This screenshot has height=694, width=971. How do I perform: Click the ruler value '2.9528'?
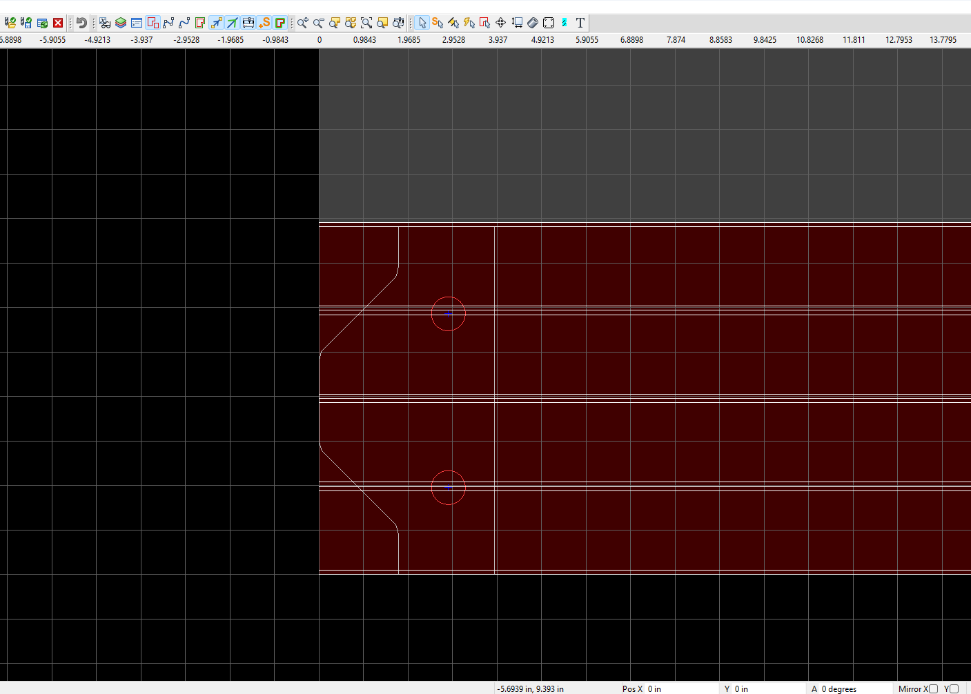(453, 40)
